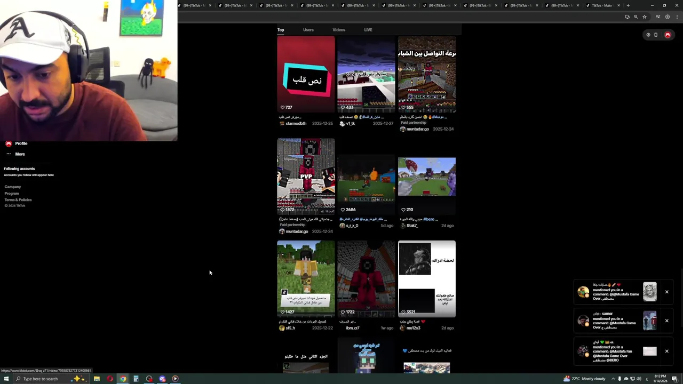Open the weather widget showing 22°C

tap(584, 379)
